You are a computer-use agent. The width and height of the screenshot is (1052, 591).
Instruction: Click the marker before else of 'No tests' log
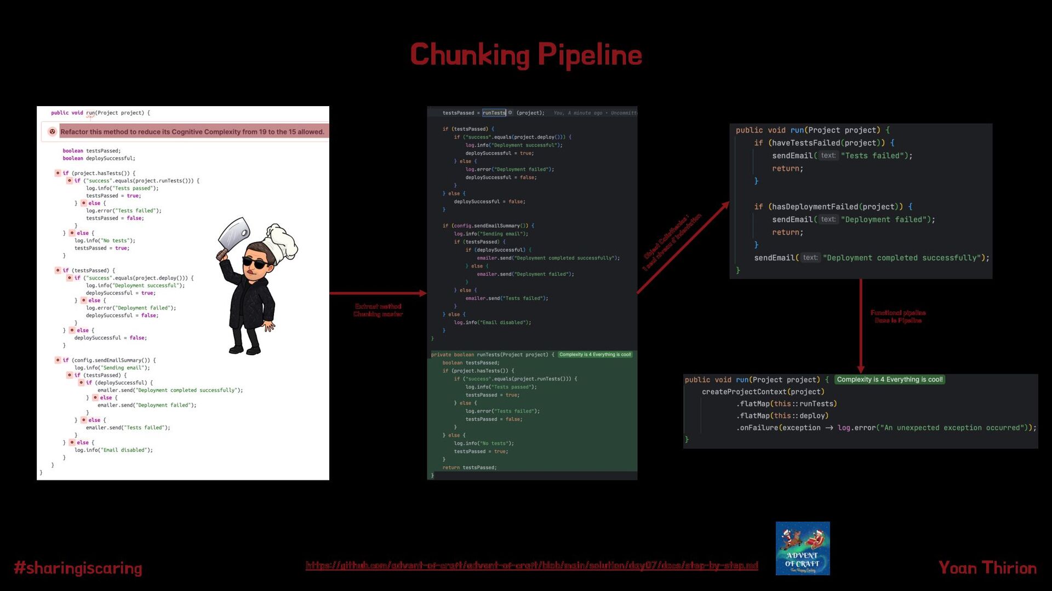(72, 233)
